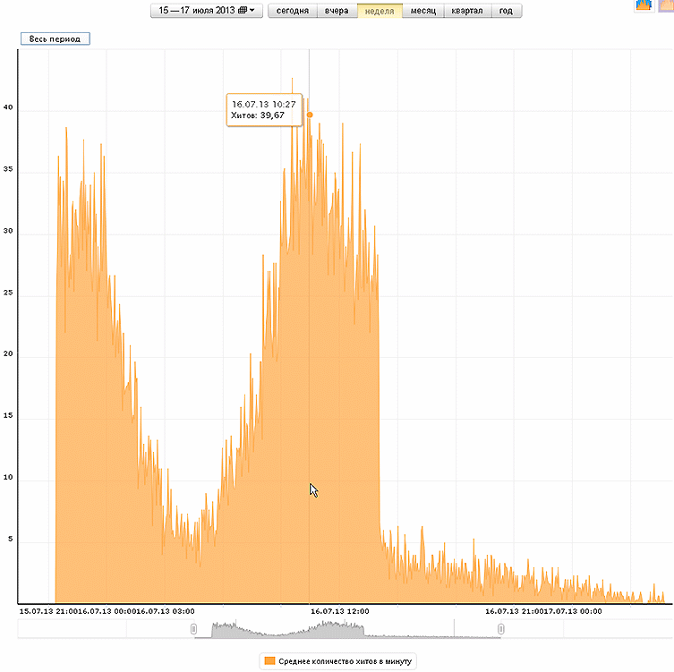Switch to the год period tab
The height and width of the screenshot is (672, 674).
click(x=506, y=11)
